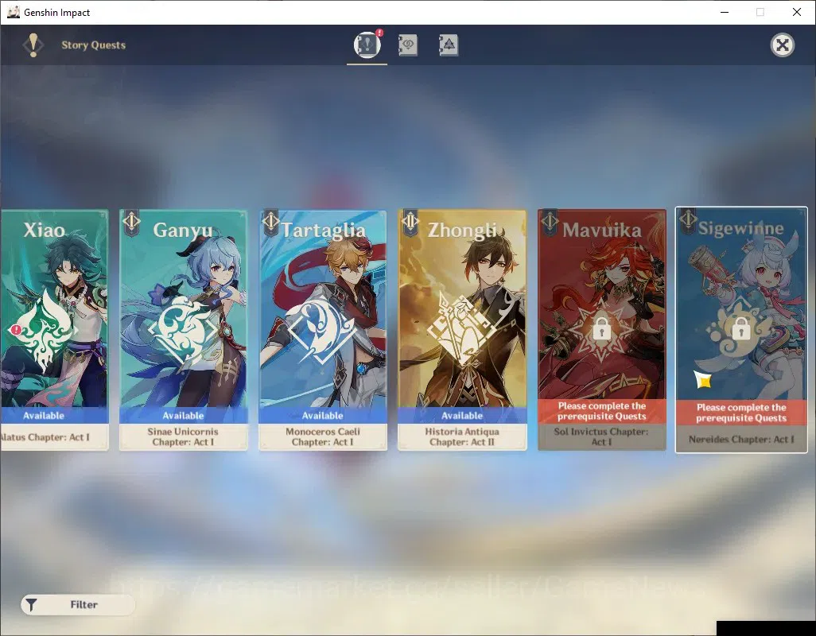This screenshot has height=636, width=816.
Task: Click "Nereides Chapter: Act I" text
Action: point(741,440)
